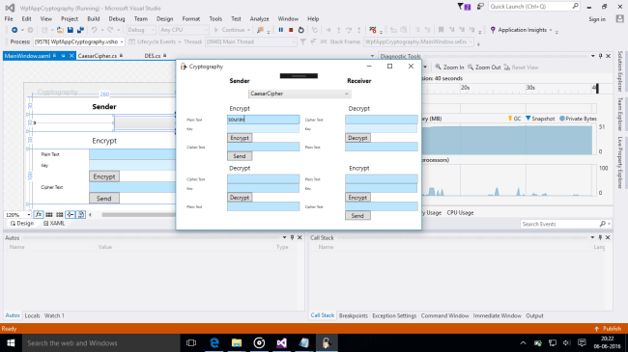This screenshot has width=628, height=352.
Task: Stop debugging with the red square
Action: (x=291, y=30)
